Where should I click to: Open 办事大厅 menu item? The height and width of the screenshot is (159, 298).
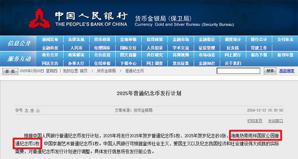pyautogui.click(x=76, y=63)
